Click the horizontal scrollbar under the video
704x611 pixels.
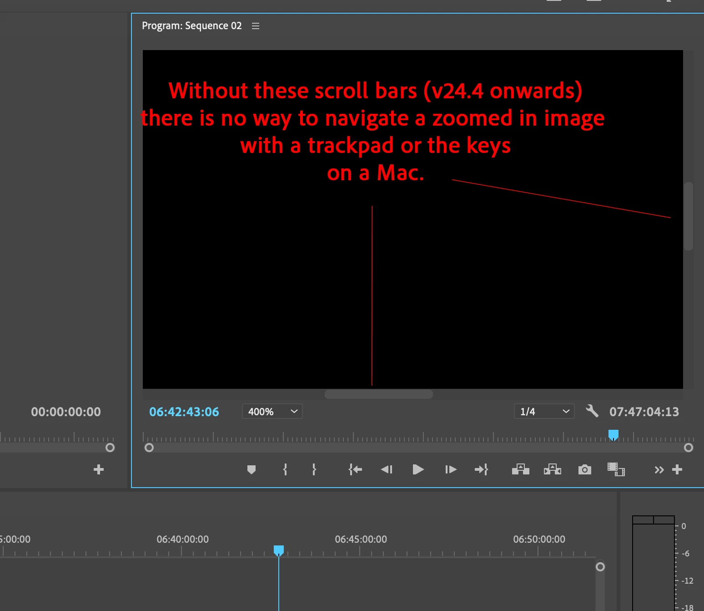point(379,394)
